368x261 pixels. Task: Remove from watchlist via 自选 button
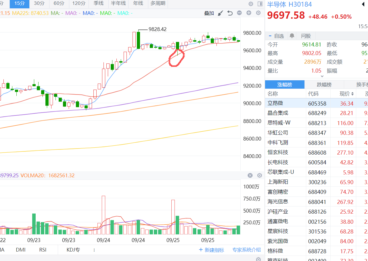click(x=276, y=36)
